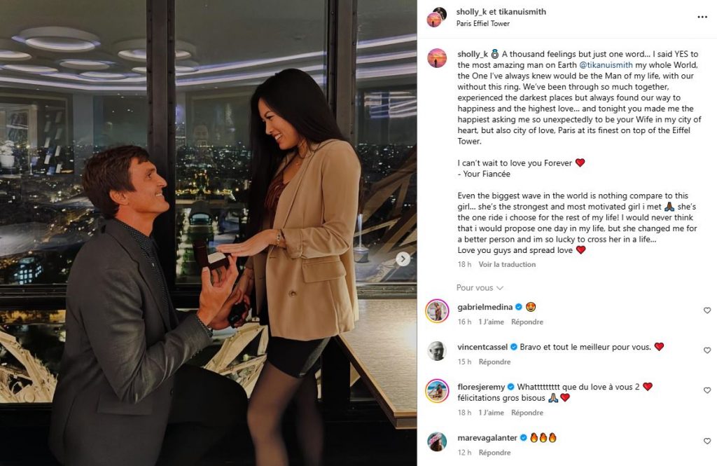This screenshot has width=717, height=466.
Task: Go to next photo with carousel arrow
Action: (403, 259)
